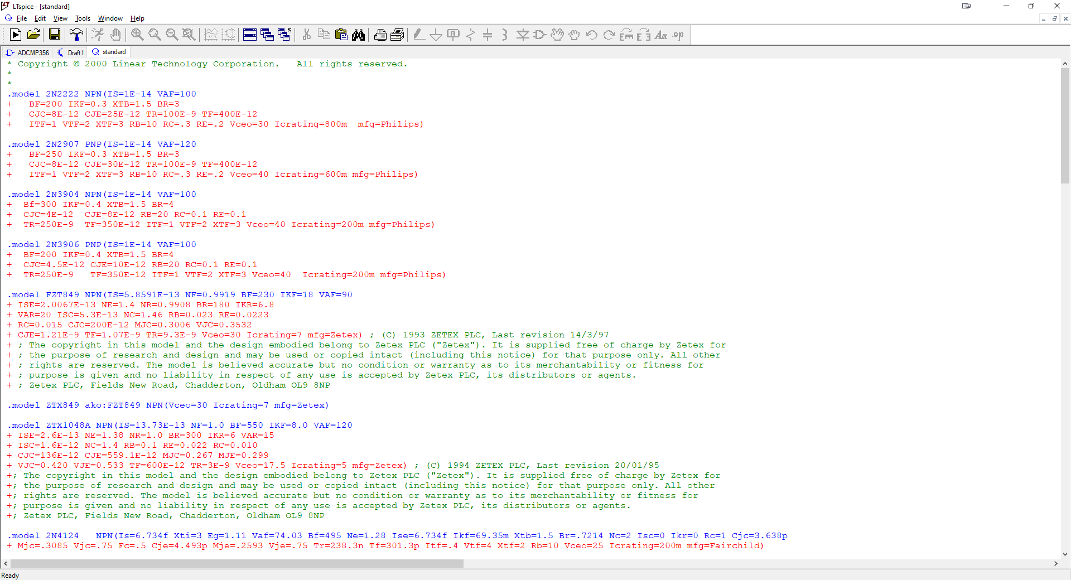
Task: Select the Place Ground symbol tool
Action: (x=436, y=35)
